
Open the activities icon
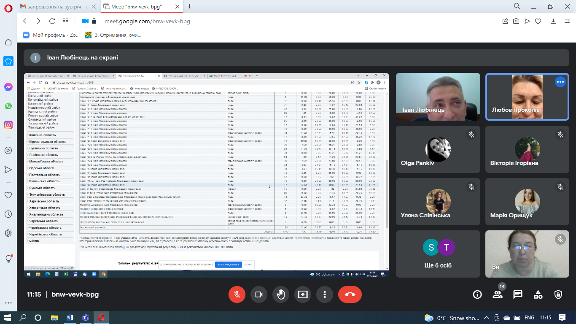coord(538,294)
